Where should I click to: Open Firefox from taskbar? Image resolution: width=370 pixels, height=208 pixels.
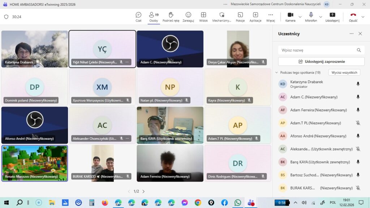coord(105,203)
